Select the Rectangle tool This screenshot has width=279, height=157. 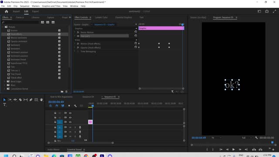[x=36, y=100]
